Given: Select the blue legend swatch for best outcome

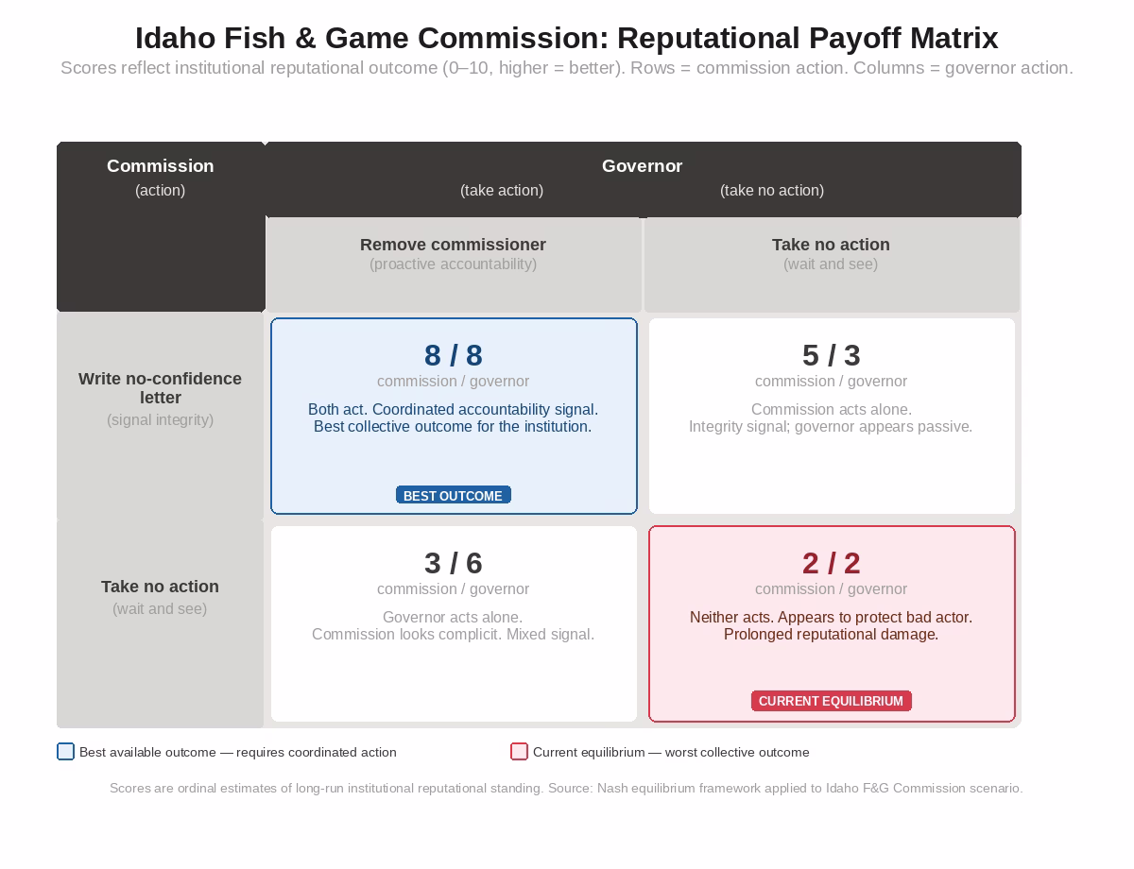Looking at the screenshot, I should point(65,752).
